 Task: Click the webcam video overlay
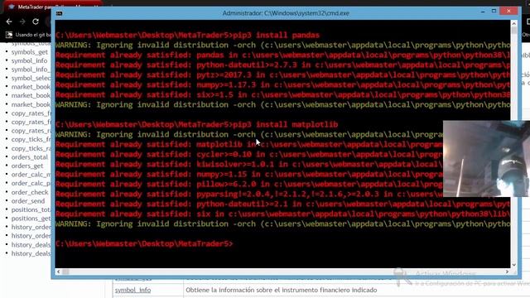pyautogui.click(x=486, y=159)
